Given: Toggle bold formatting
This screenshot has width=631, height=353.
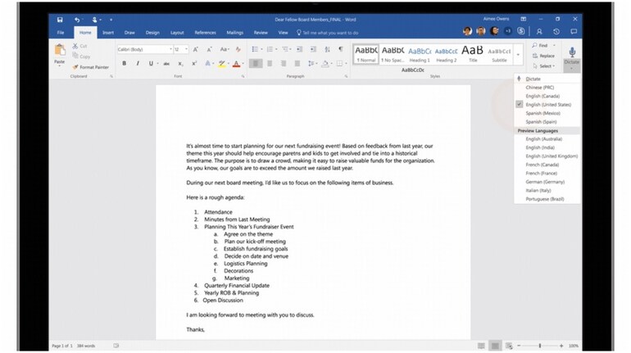Looking at the screenshot, I should [x=124, y=63].
